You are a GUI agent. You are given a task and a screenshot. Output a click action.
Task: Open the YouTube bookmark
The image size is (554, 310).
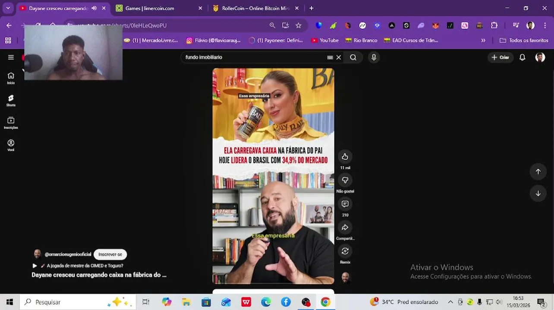325,40
